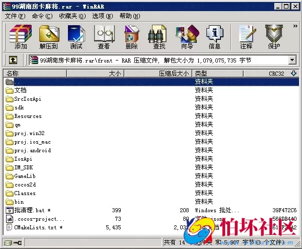
Task: Click the View (查看) toolbar icon
Action: tap(104, 37)
